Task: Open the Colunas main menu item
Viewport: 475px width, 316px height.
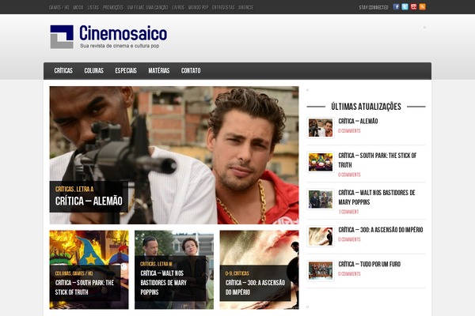Action: coord(94,71)
